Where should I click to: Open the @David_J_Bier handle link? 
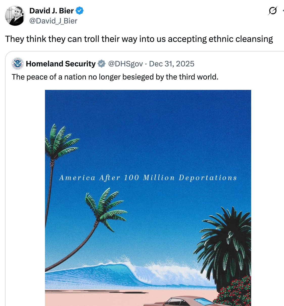coord(53,21)
